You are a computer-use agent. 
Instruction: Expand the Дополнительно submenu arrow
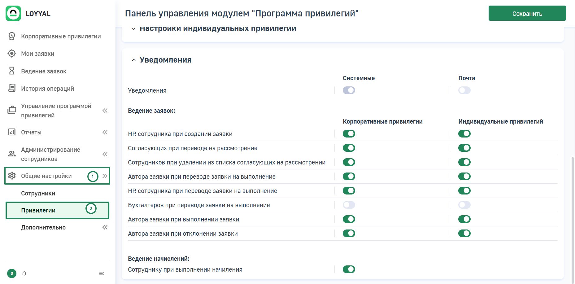105,227
